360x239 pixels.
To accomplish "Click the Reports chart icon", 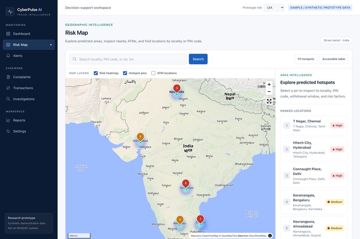I will point(8,120).
